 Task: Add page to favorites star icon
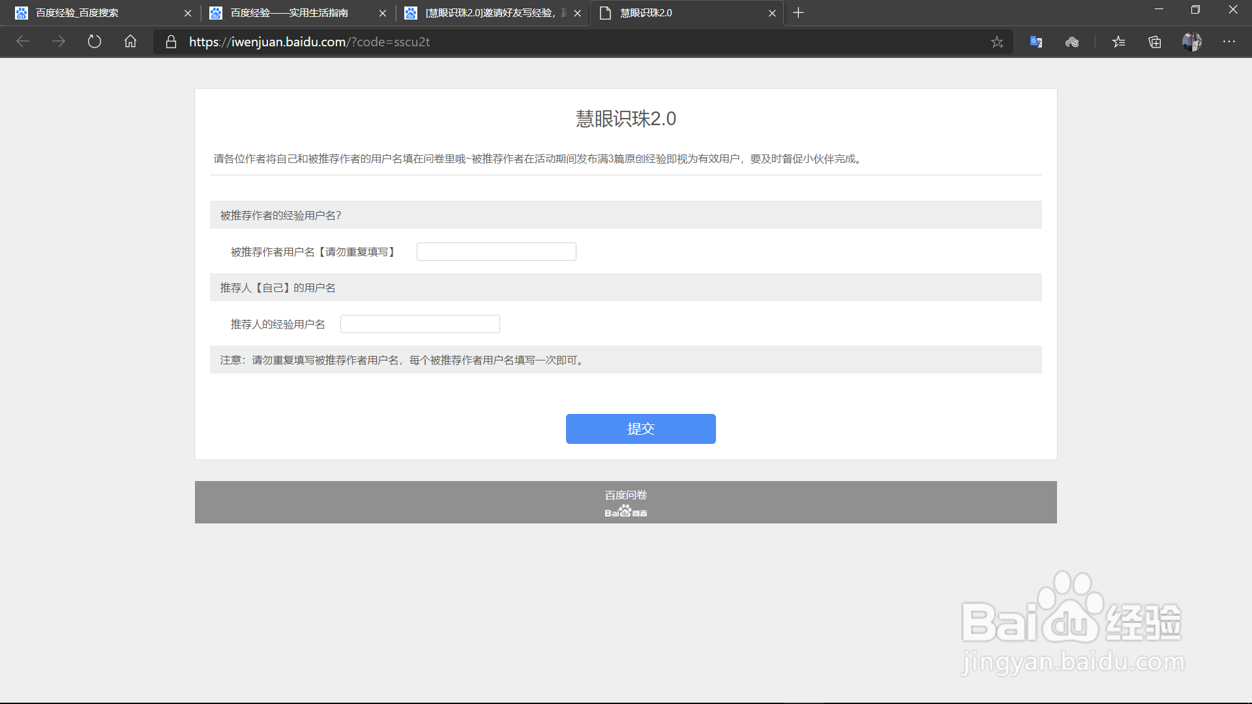(x=997, y=42)
